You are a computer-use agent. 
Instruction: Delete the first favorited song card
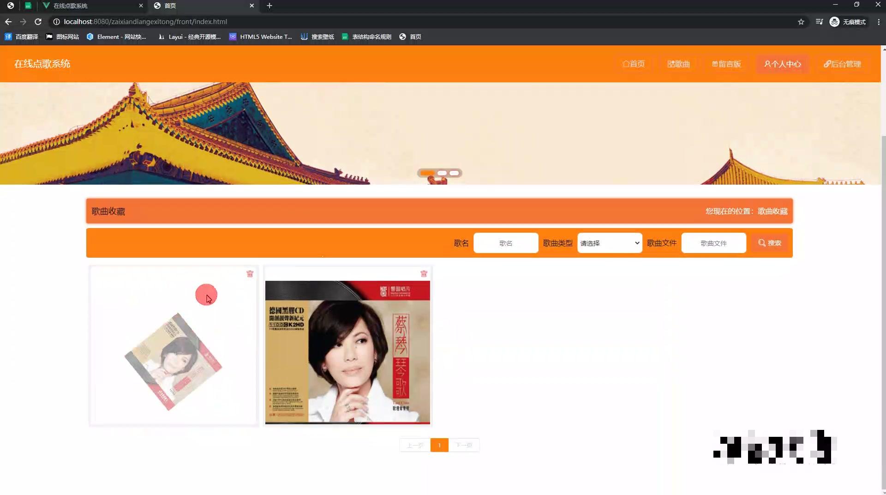(250, 274)
